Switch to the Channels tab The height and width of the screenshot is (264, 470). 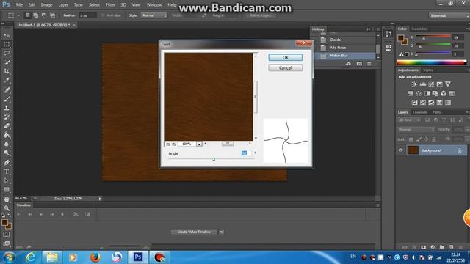(419, 112)
